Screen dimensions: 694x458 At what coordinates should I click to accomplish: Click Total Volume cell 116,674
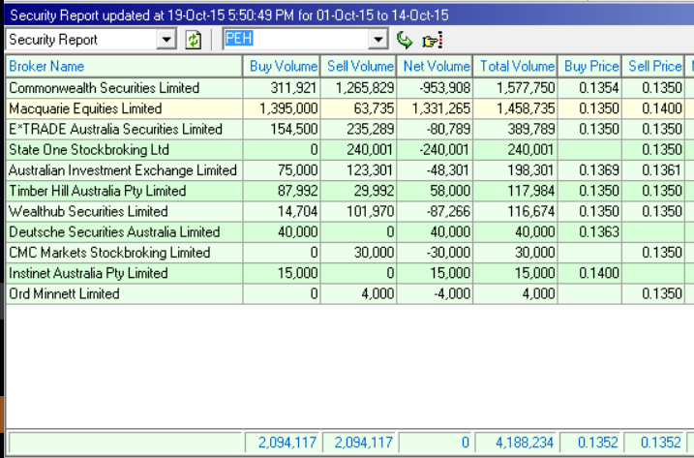[x=516, y=211]
